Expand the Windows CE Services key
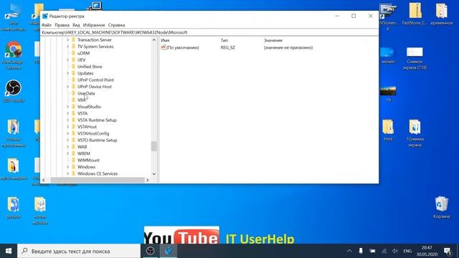The height and width of the screenshot is (258, 459). [67, 173]
